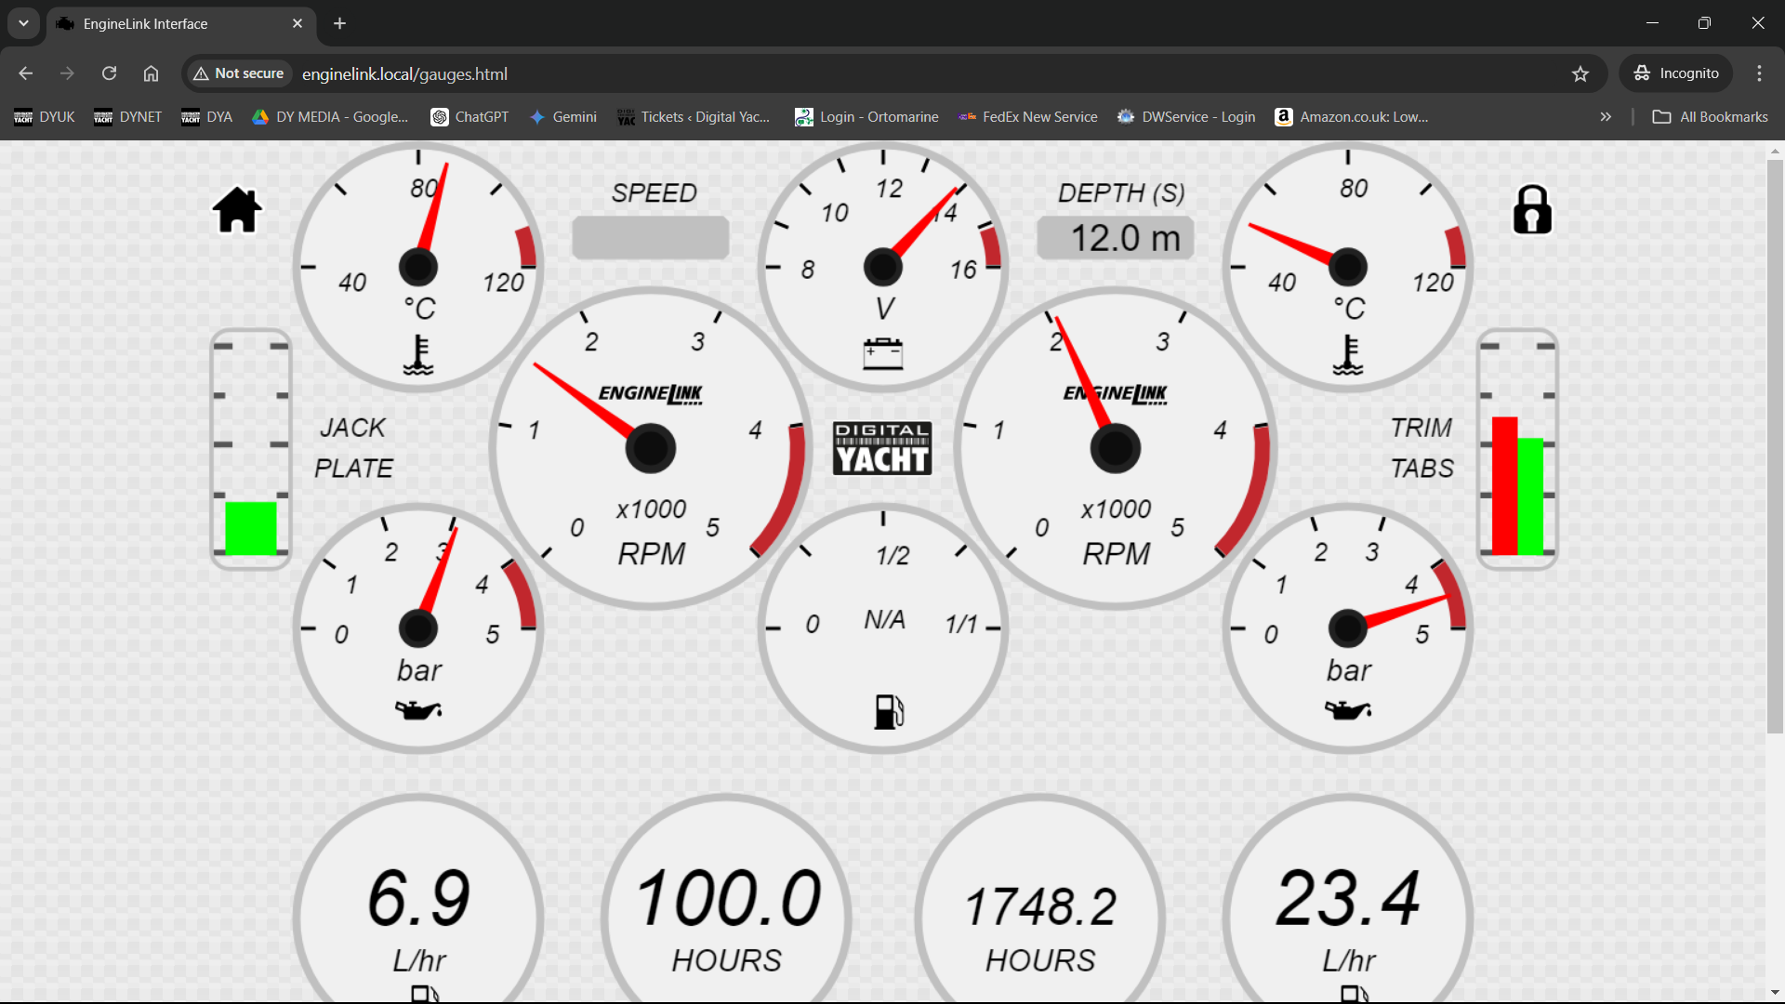This screenshot has width=1785, height=1004.
Task: Click the Not secure site info button
Action: click(x=238, y=73)
